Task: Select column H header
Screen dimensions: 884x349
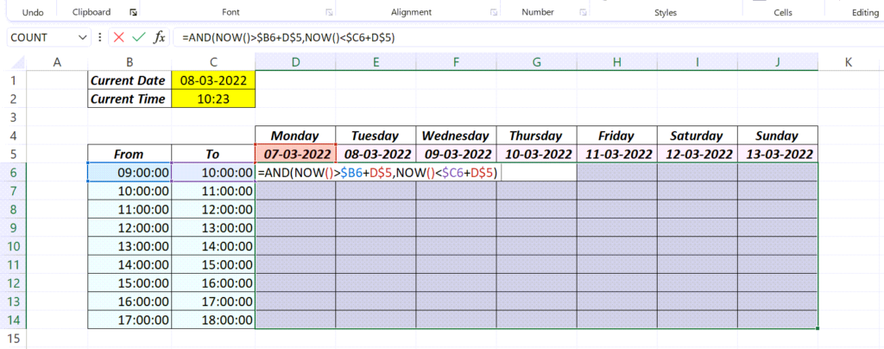Action: point(616,62)
